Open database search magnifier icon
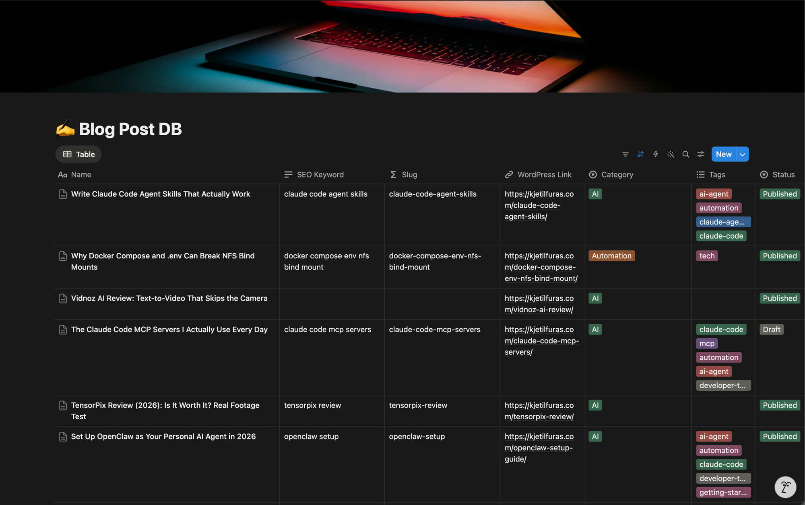The image size is (805, 505). click(x=686, y=154)
